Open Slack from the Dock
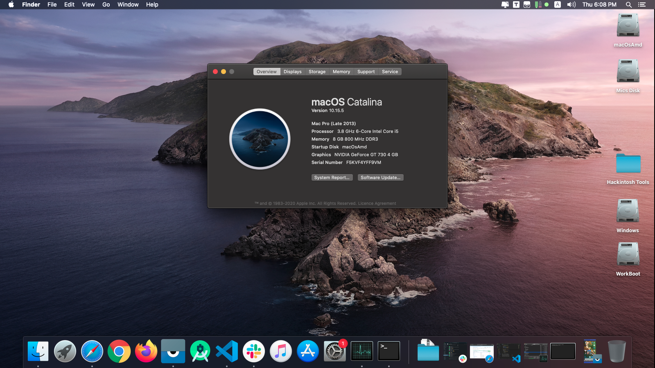The width and height of the screenshot is (655, 368). (x=254, y=351)
